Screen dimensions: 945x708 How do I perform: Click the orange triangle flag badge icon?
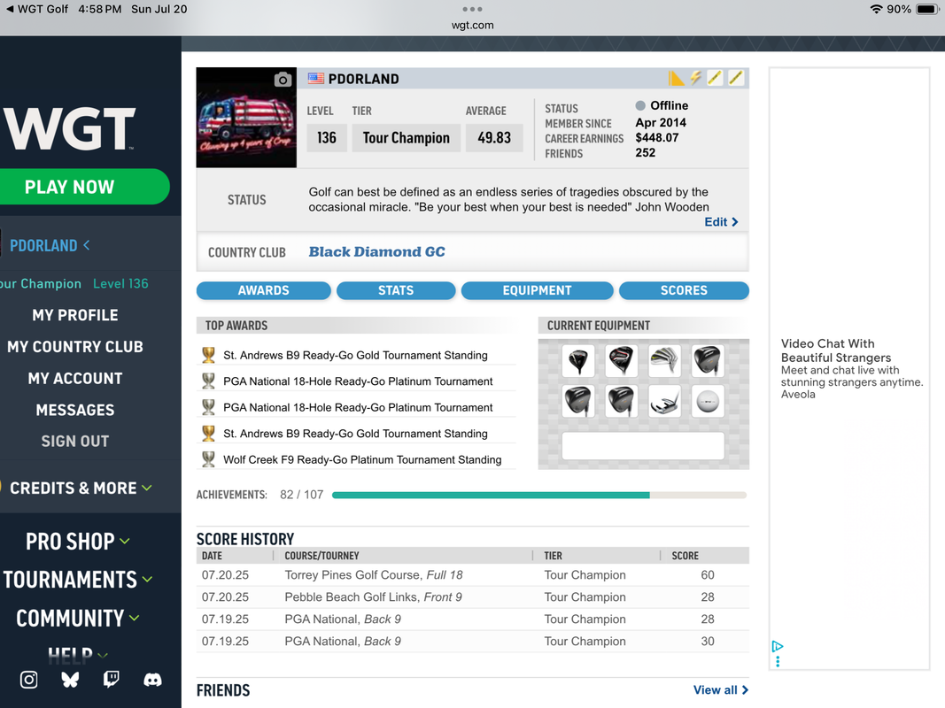click(677, 78)
